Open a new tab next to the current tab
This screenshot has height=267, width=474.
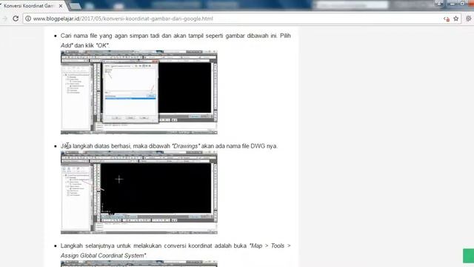pyautogui.click(x=75, y=6)
